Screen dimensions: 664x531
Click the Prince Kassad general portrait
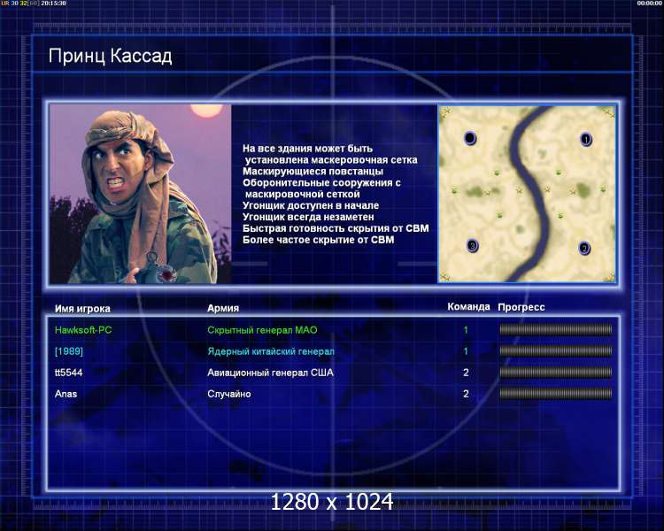[x=141, y=194]
